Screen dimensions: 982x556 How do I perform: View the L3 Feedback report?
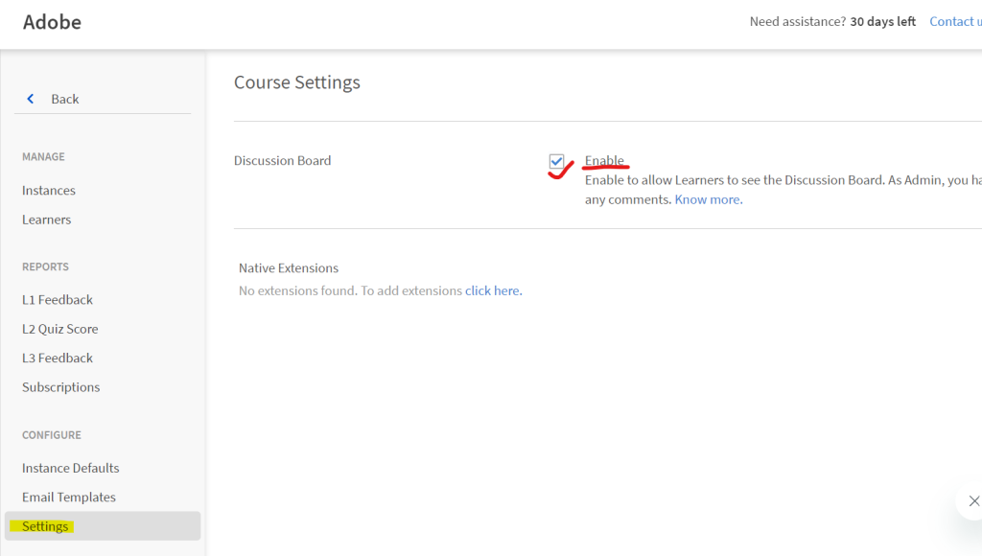click(58, 358)
